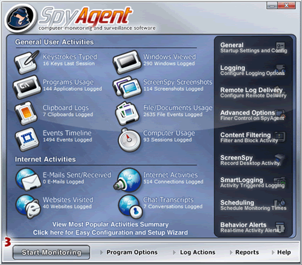Open the Websites Visited Internet Explorer icon
This screenshot has width=302, height=265.
click(x=28, y=206)
